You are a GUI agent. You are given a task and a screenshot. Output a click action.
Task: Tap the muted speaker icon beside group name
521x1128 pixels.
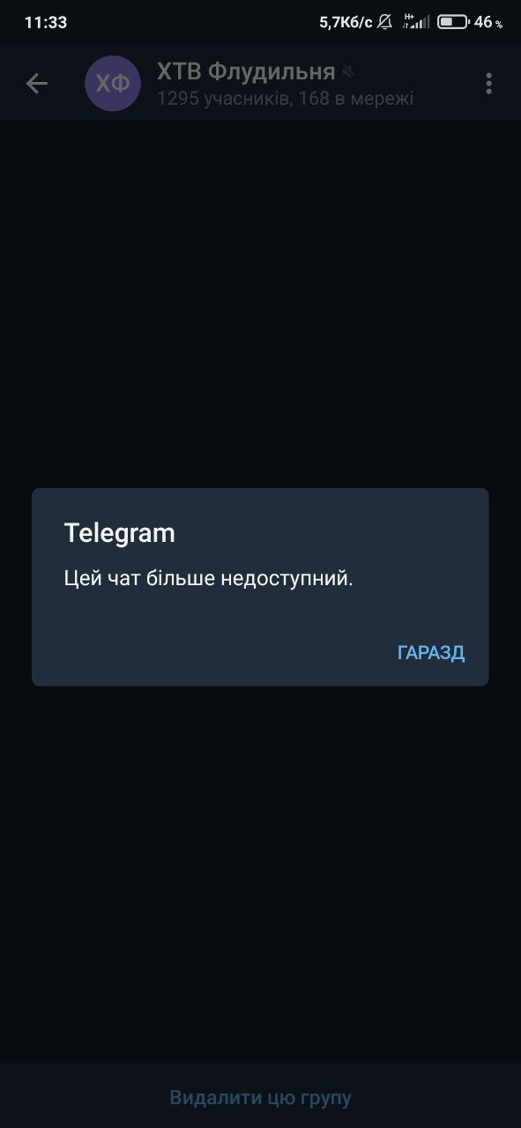click(x=349, y=71)
